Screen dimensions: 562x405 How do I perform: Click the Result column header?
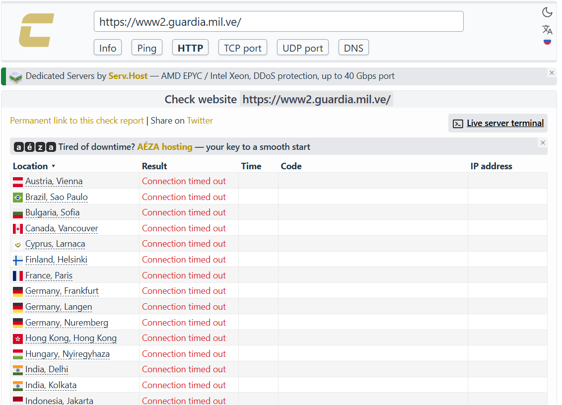154,166
